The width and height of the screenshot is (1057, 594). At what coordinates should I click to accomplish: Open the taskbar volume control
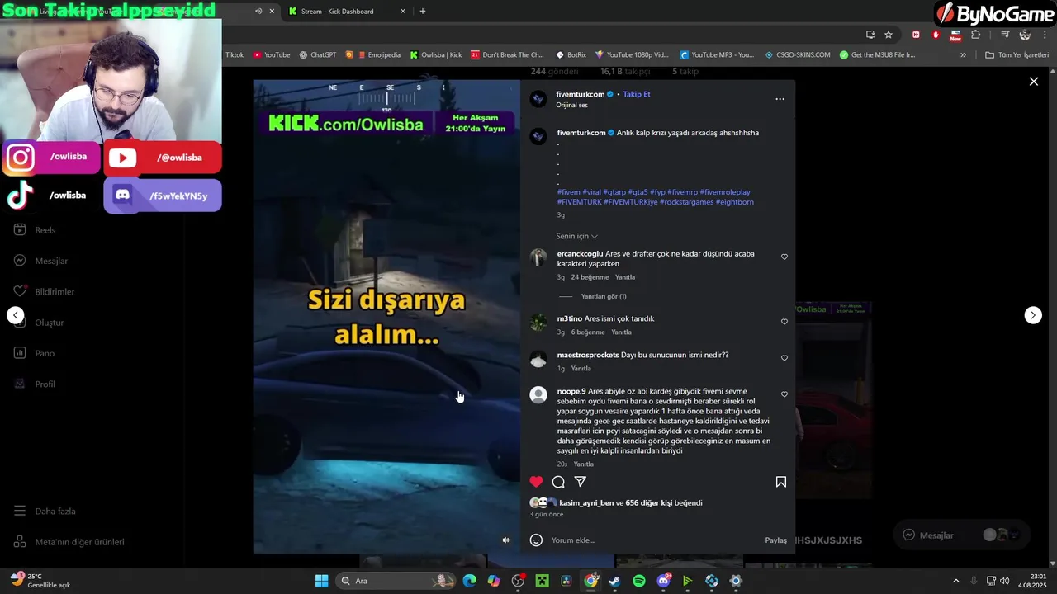click(1004, 581)
